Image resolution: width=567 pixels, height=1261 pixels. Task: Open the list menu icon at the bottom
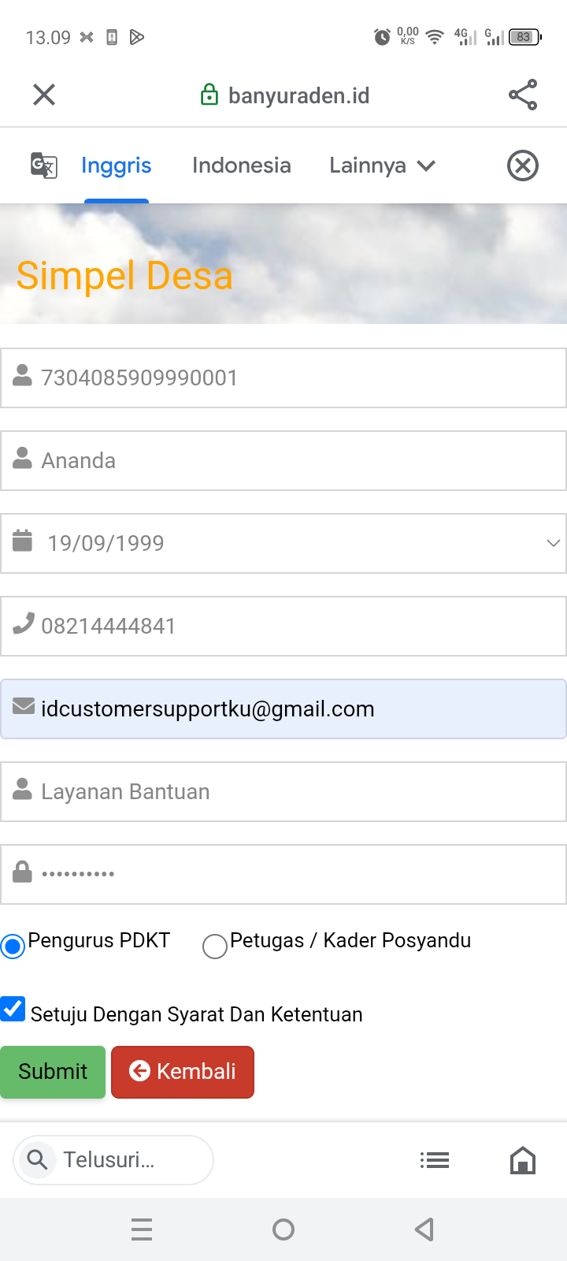pyautogui.click(x=435, y=1160)
